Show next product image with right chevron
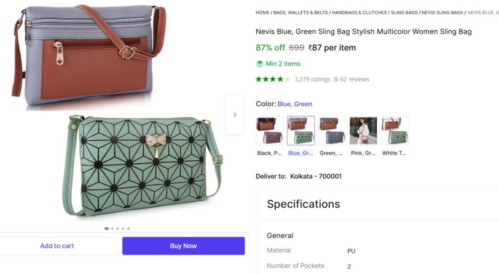499x274 pixels. (x=235, y=115)
